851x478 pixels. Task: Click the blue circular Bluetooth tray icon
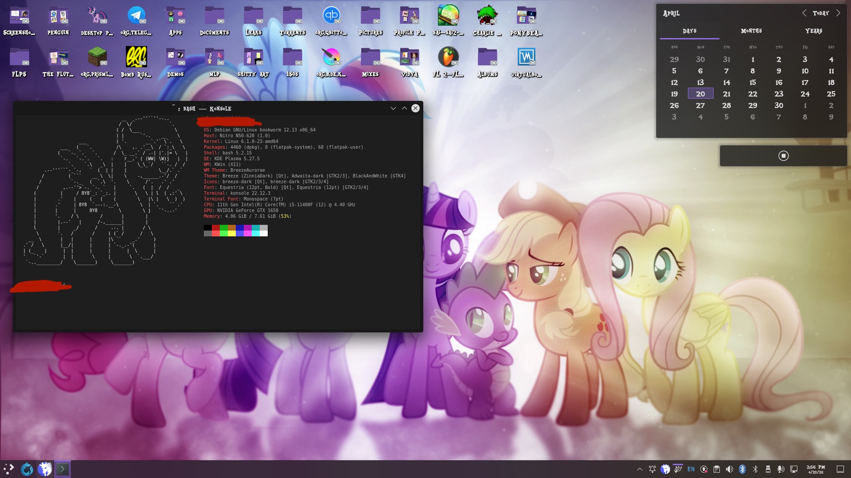pyautogui.click(x=742, y=469)
